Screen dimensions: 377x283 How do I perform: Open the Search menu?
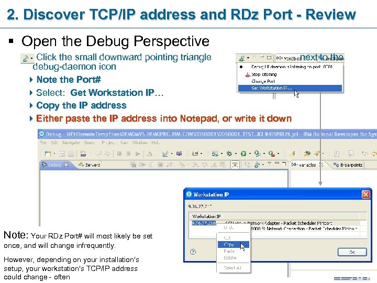pos(90,143)
